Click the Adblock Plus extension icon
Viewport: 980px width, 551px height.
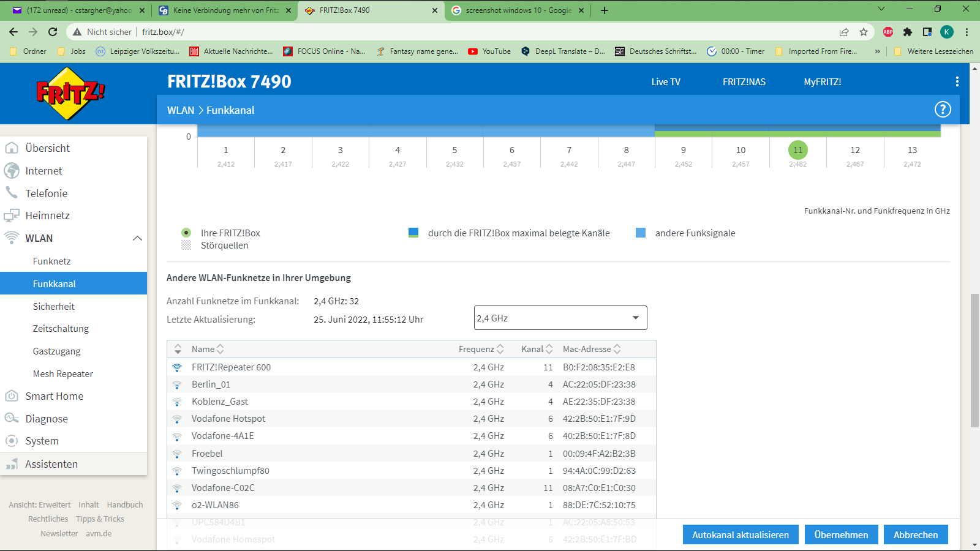click(x=888, y=32)
